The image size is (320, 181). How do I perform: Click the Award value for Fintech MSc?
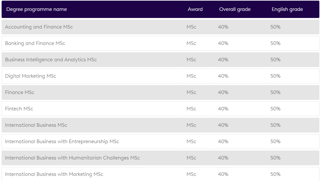[x=191, y=109]
